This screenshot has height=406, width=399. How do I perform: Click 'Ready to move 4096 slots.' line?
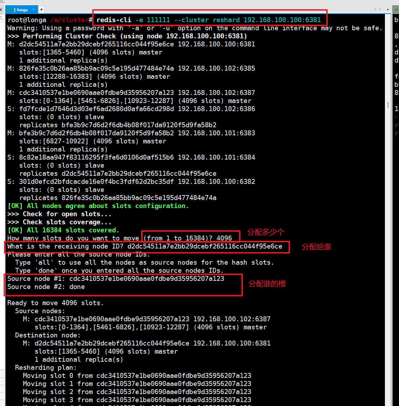coord(56,303)
